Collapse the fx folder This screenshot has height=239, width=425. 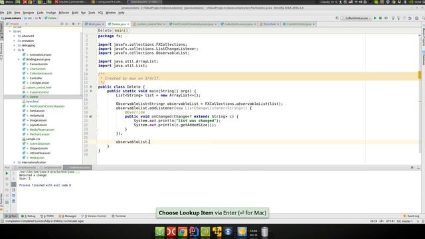click(x=15, y=50)
